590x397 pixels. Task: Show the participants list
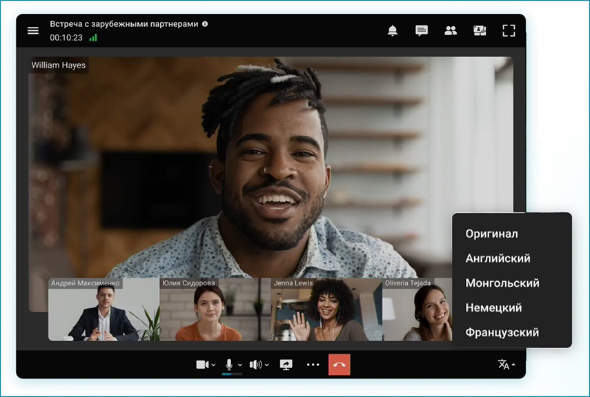(451, 30)
